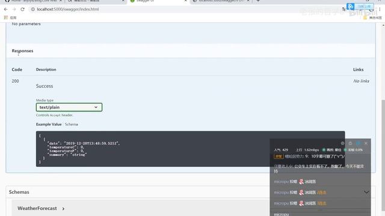Click the blue floating button near the toolbar
Screen dimensions: 385x216
[360, 7]
